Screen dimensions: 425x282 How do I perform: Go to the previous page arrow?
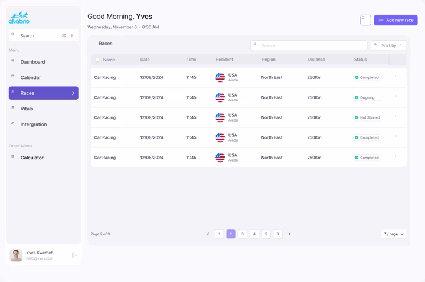click(x=208, y=234)
